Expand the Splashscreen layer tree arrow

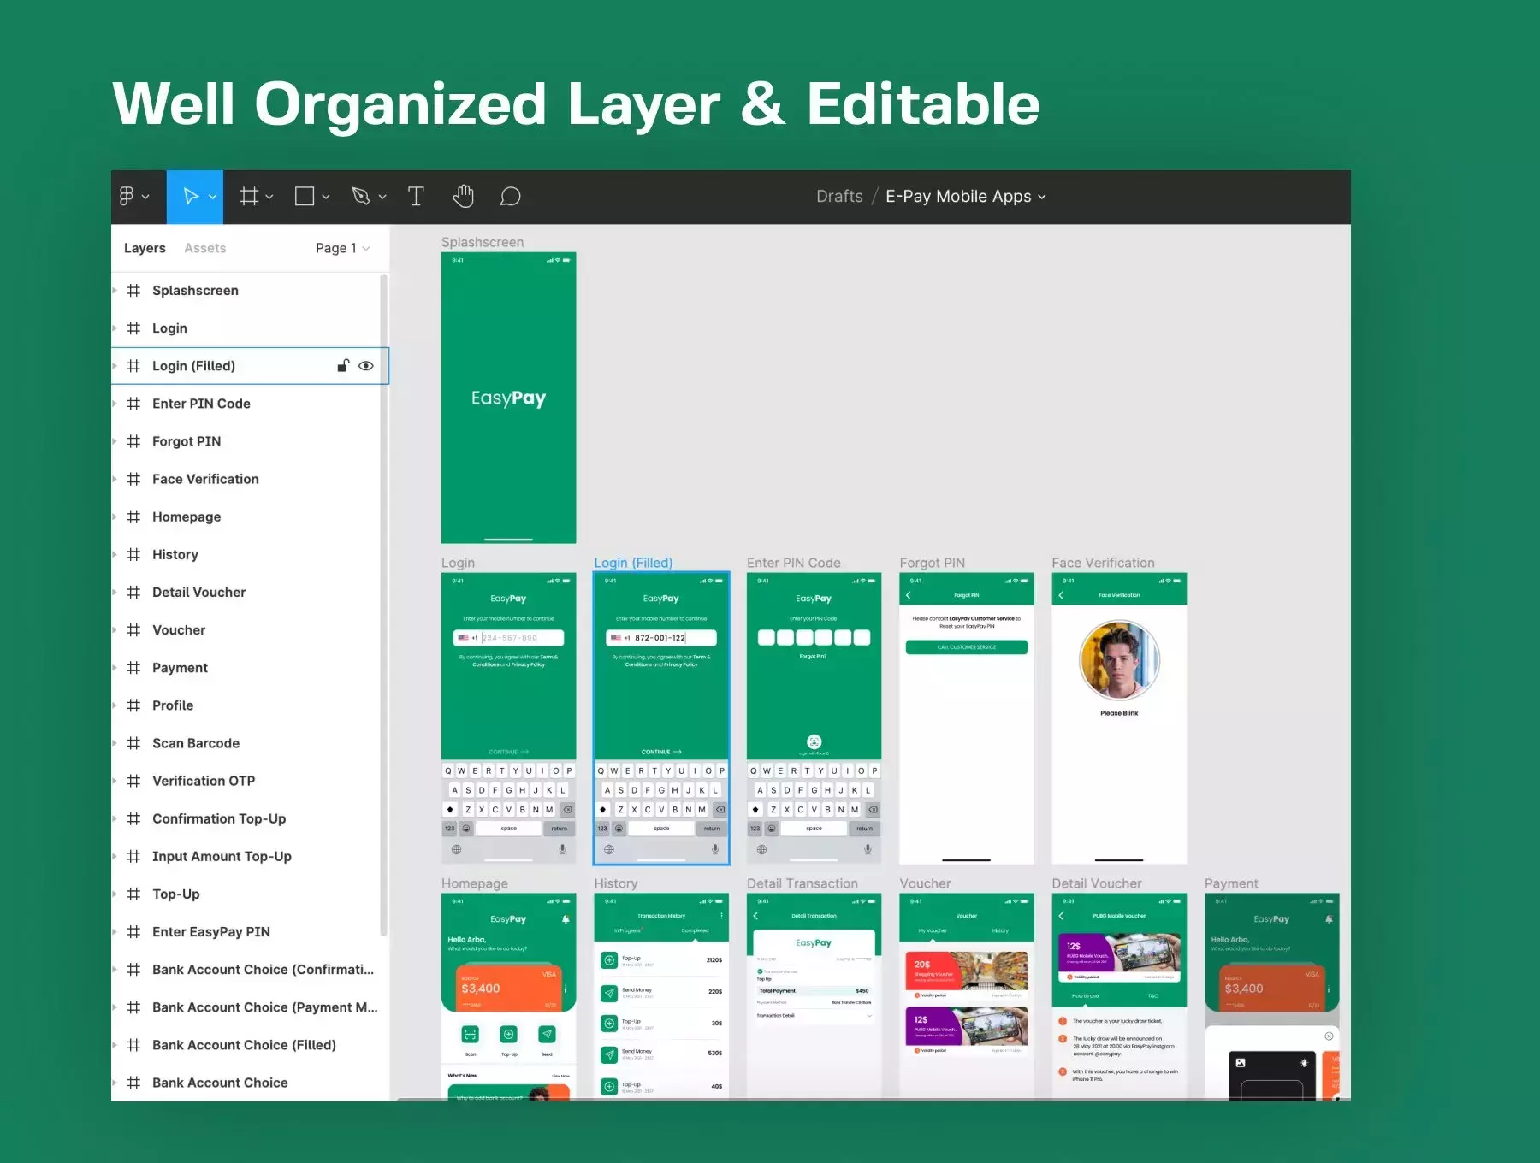[x=115, y=291]
